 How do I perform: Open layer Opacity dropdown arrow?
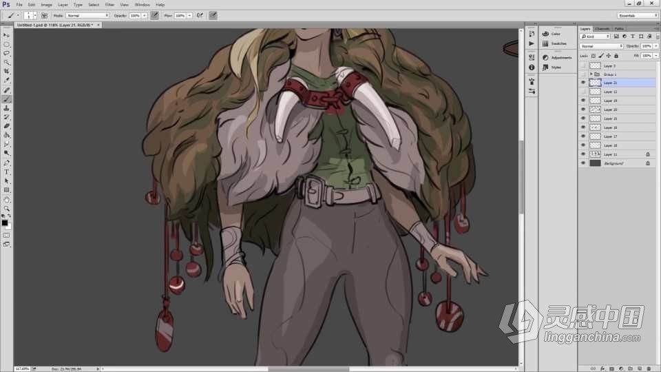(656, 46)
